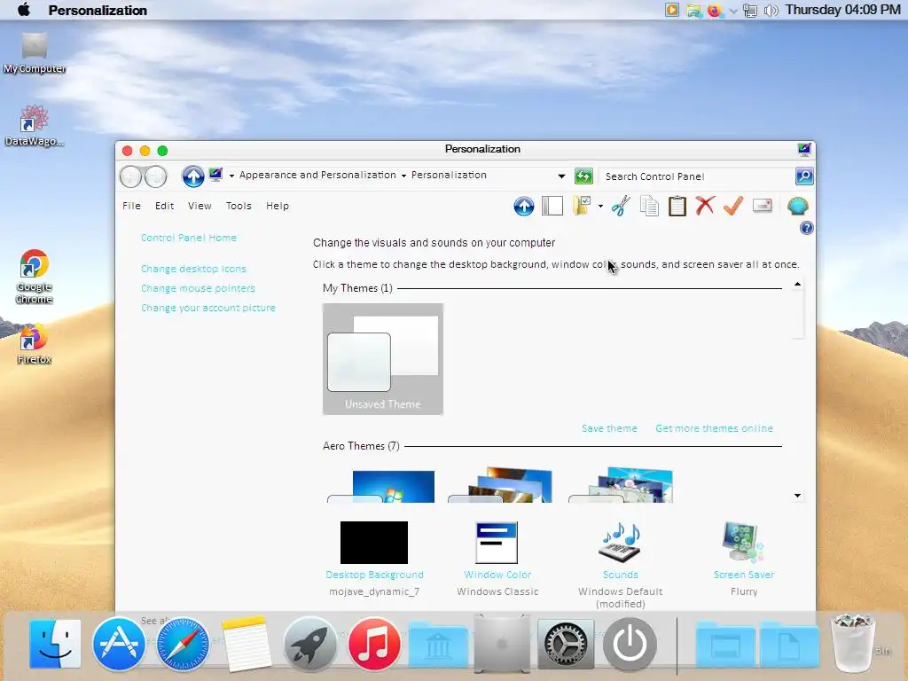
Task: Open the Firefox tray icon in menu bar
Action: (x=715, y=11)
